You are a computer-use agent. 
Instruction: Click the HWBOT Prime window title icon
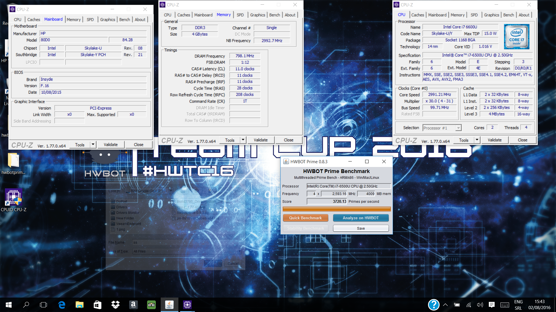(286, 161)
